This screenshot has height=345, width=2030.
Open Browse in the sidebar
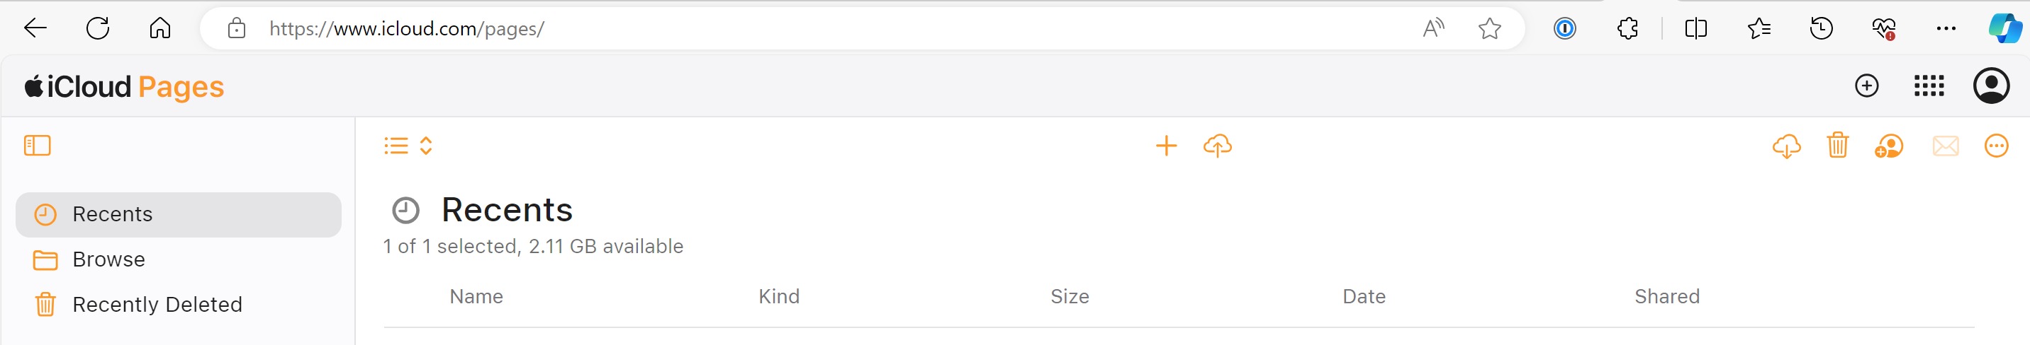click(x=108, y=259)
